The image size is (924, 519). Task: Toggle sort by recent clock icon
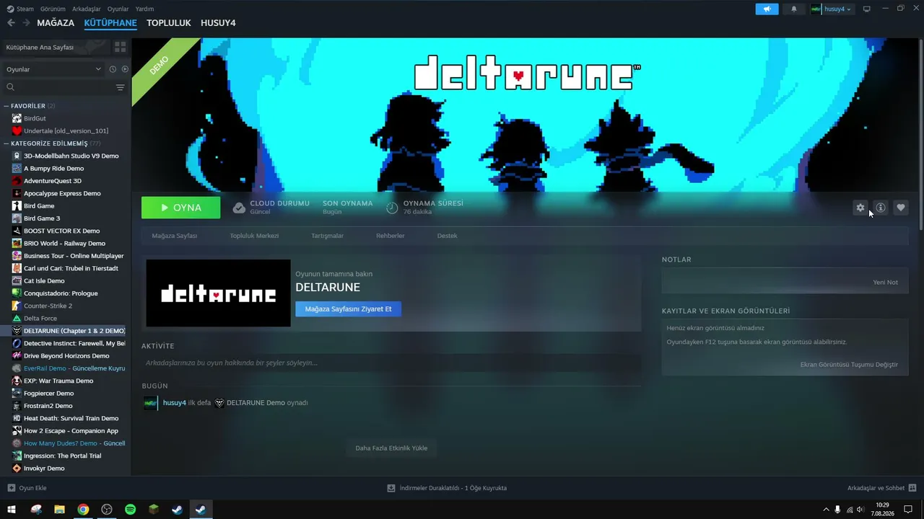(113, 69)
